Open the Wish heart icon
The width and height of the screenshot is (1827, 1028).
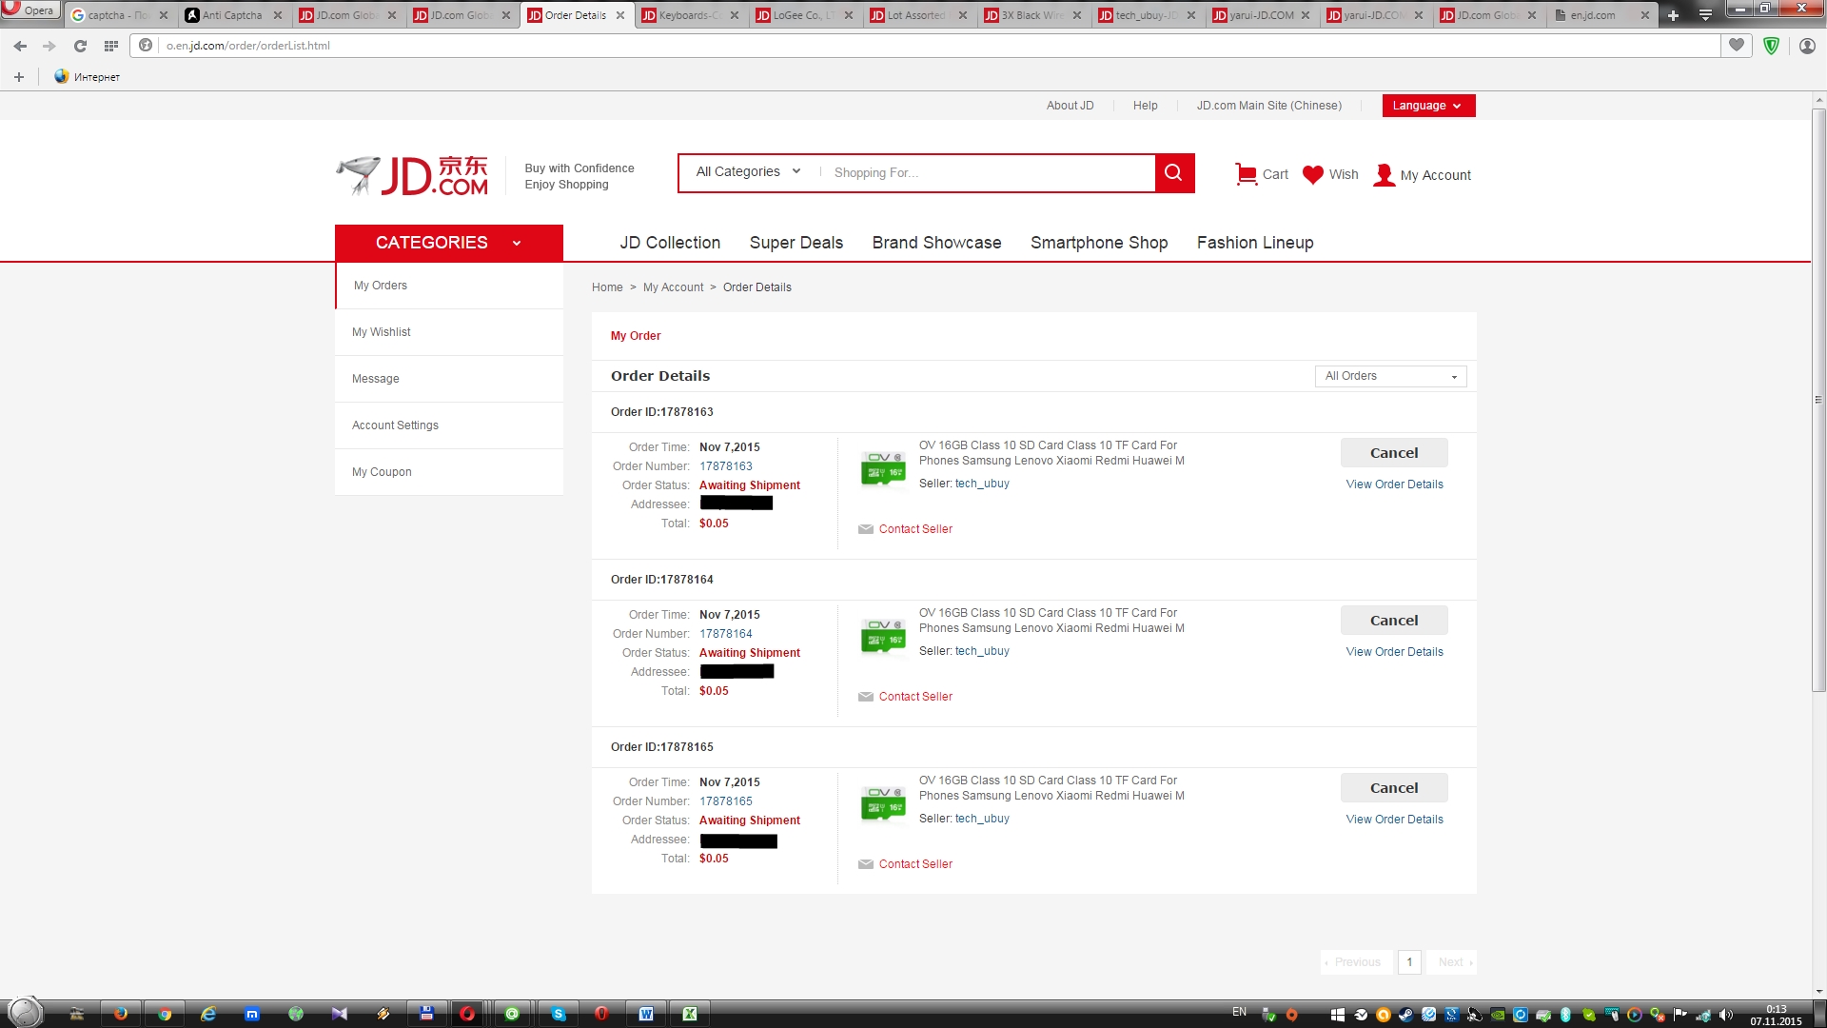coord(1313,174)
